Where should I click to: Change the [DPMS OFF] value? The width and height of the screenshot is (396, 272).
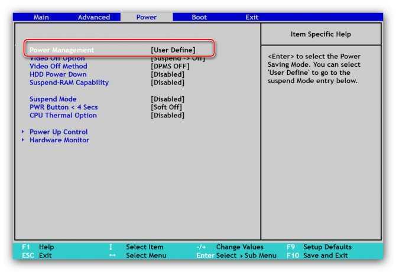pos(170,66)
